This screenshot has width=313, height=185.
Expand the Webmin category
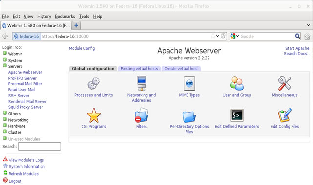(x=5, y=53)
